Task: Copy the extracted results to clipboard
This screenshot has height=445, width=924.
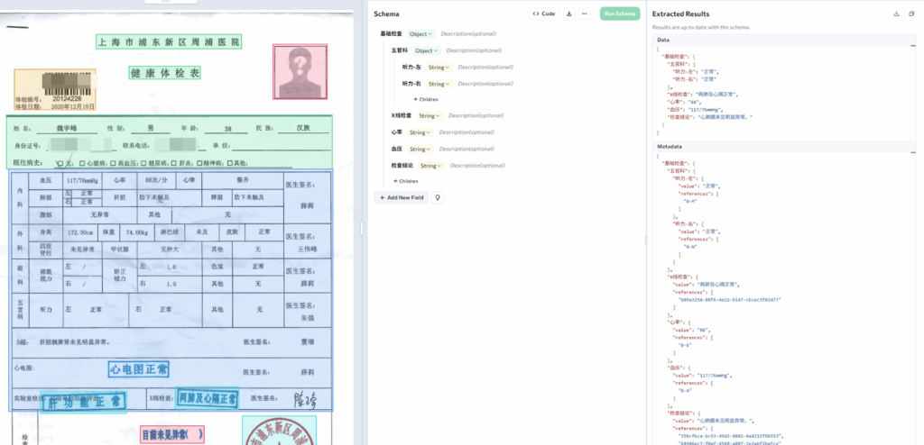Action: (911, 14)
